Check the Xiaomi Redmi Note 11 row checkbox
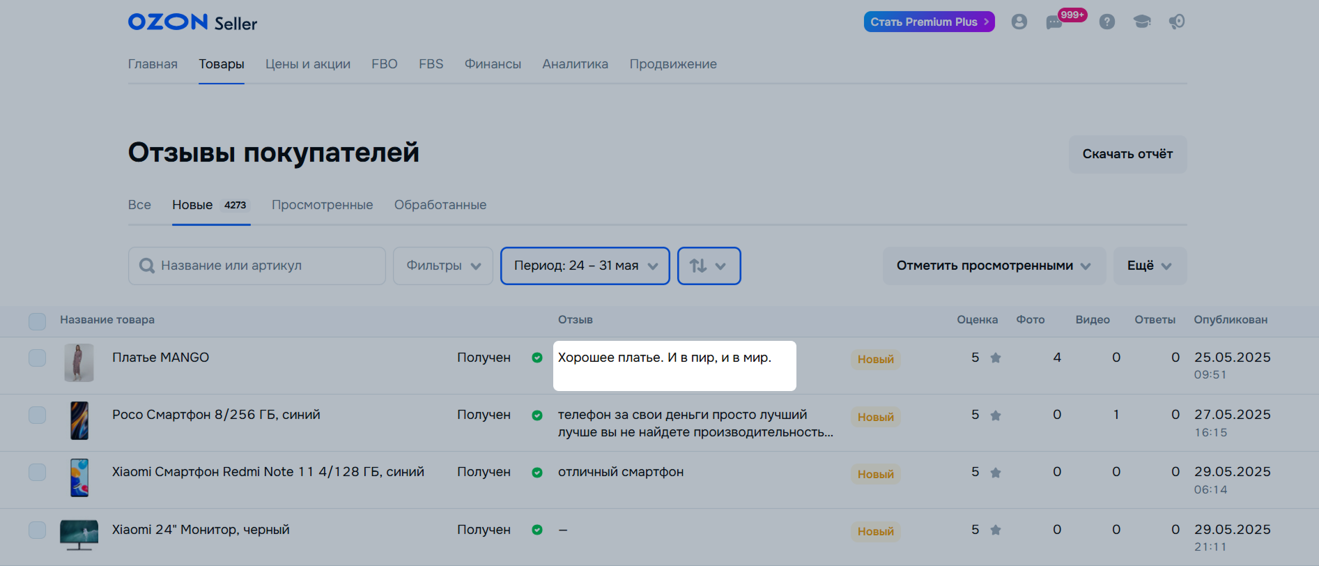Screen dimensions: 1319x566 37,472
